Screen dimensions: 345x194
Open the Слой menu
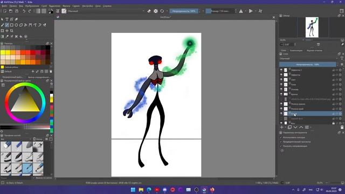(x=44, y=6)
